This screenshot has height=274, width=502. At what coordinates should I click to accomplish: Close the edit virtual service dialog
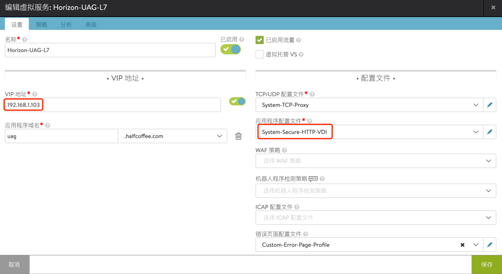click(493, 7)
